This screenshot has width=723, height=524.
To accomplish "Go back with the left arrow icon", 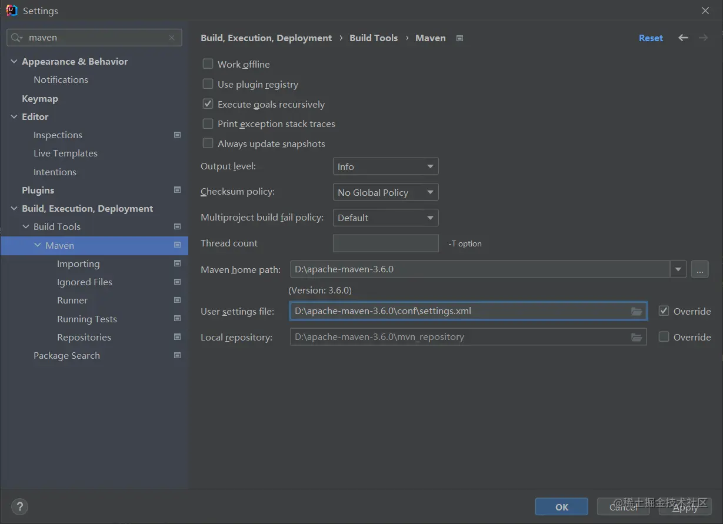I will point(683,38).
